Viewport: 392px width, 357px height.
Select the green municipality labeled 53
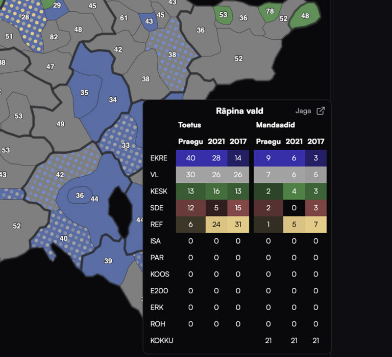[223, 15]
